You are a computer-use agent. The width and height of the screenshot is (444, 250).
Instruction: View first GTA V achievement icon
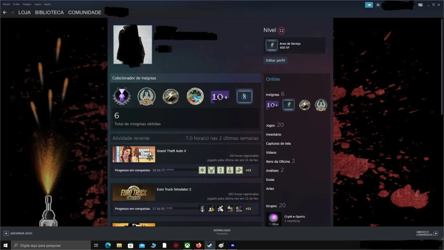coord(202,170)
